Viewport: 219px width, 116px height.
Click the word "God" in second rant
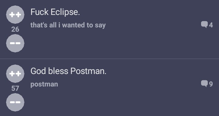click(x=38, y=71)
